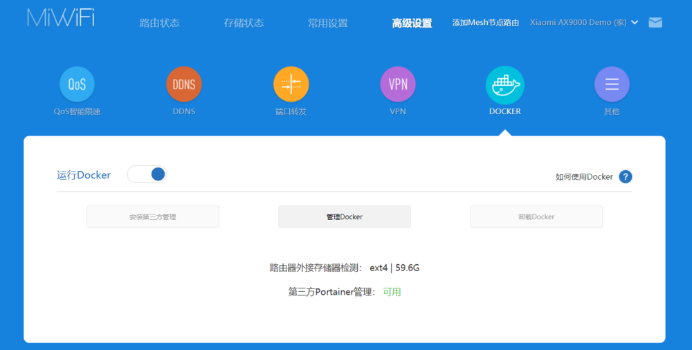Switch to the 路由状态 tab
Image resolution: width=692 pixels, height=350 pixels.
pyautogui.click(x=159, y=23)
